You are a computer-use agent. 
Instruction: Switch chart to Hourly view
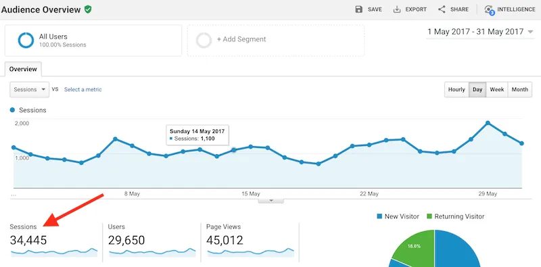456,89
